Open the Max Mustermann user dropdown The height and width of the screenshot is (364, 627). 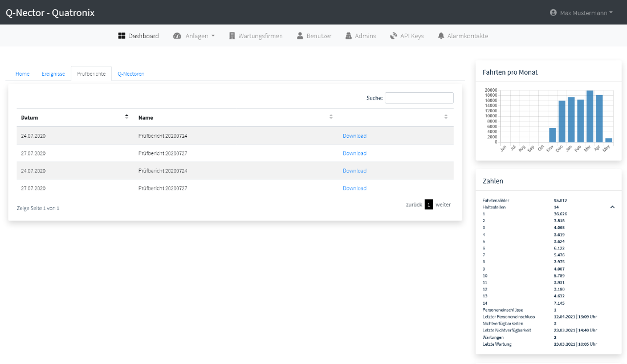(x=581, y=13)
